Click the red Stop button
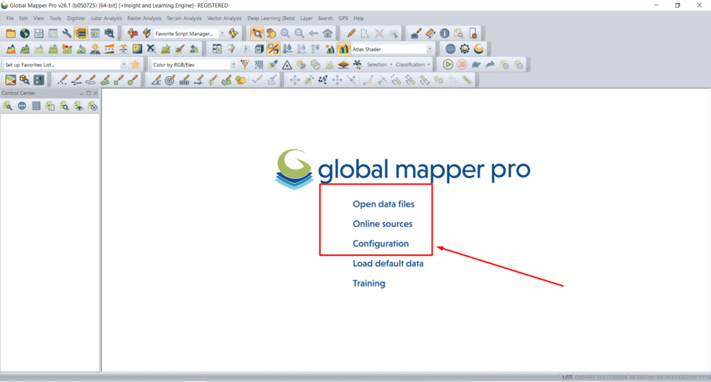The height and width of the screenshot is (382, 711). [462, 64]
